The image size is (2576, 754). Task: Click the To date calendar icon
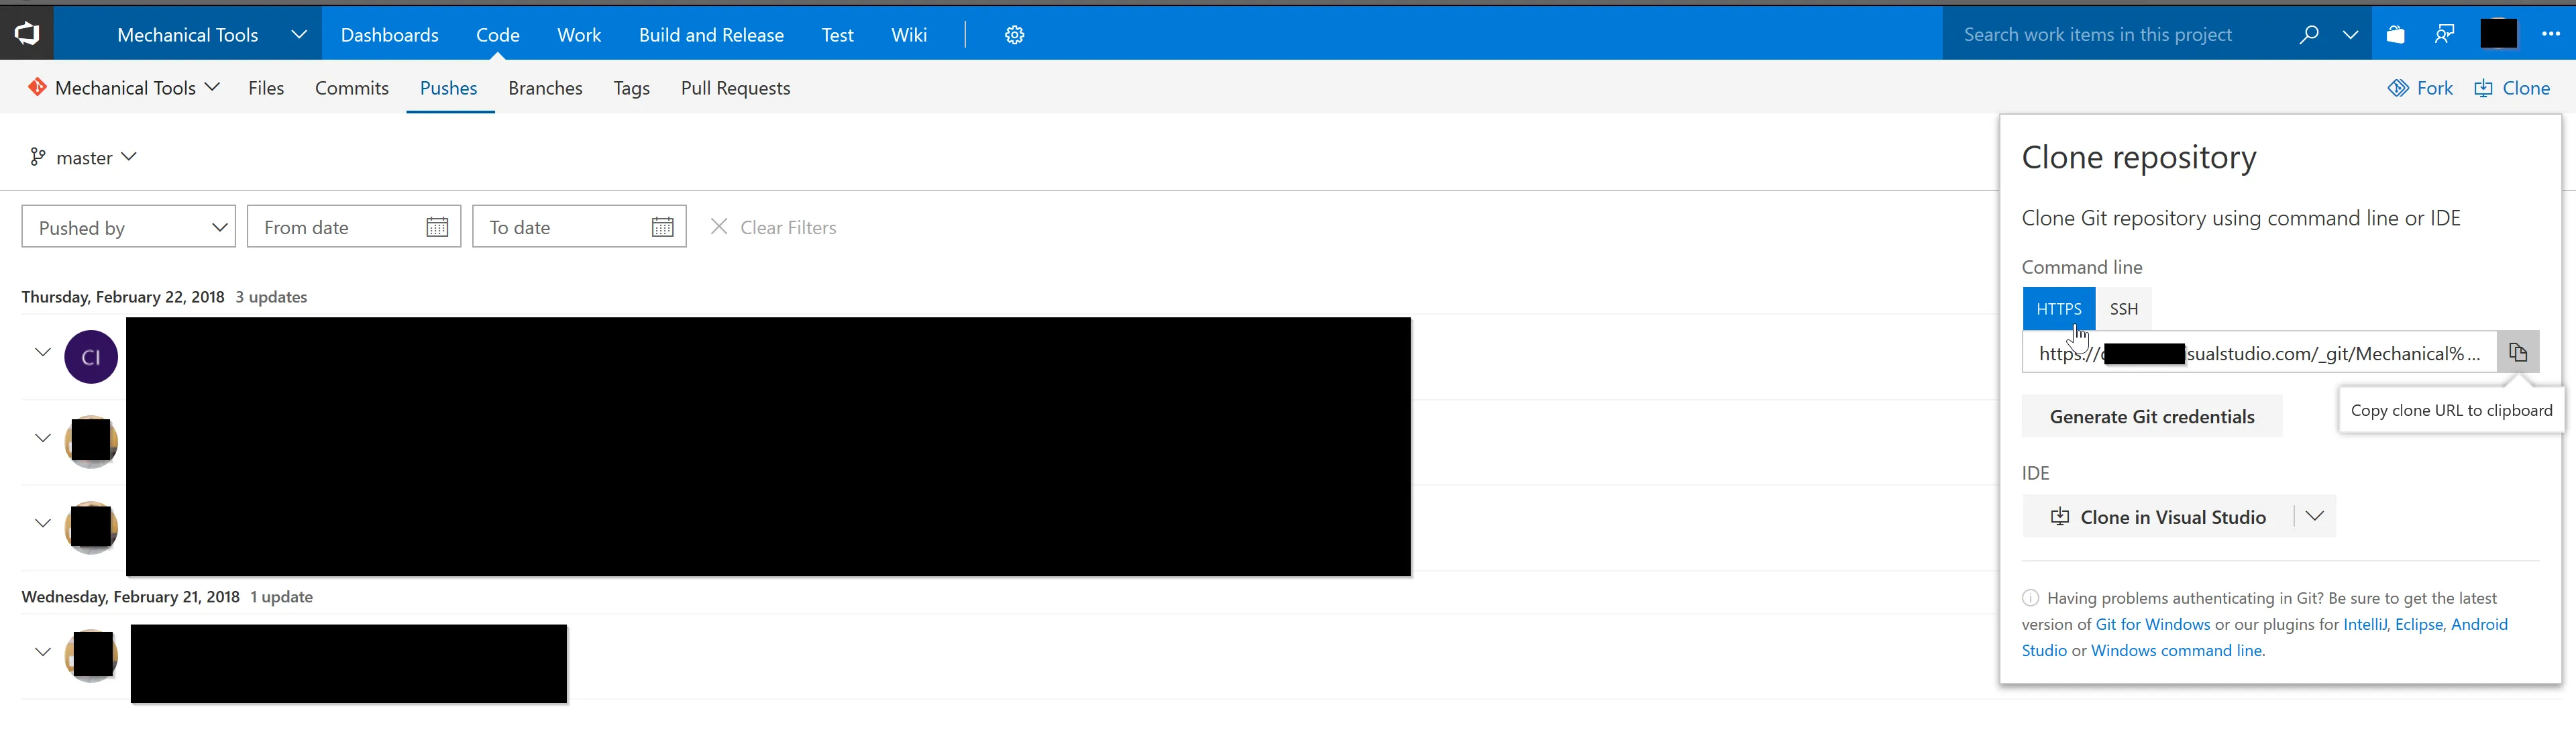pos(662,227)
